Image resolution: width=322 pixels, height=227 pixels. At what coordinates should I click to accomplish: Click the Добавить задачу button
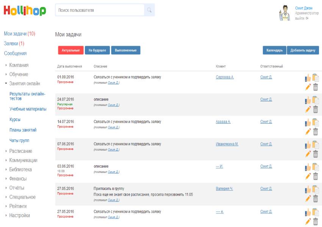tap(303, 50)
